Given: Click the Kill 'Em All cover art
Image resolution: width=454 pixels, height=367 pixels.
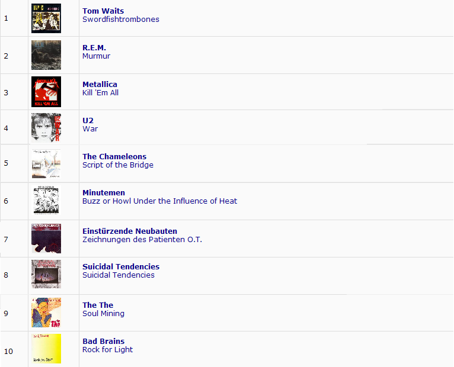Looking at the screenshot, I should 46,92.
